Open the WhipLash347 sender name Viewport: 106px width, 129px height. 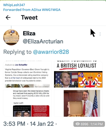[14, 5]
